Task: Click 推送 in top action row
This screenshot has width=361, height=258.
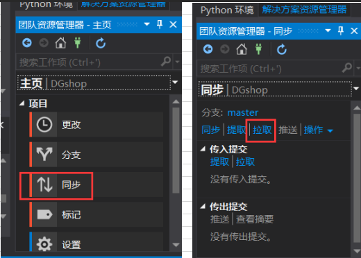Action: (287, 130)
